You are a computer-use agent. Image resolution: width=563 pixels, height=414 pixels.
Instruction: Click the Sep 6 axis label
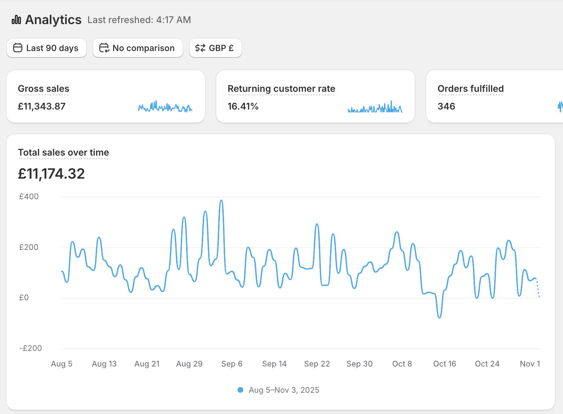pyautogui.click(x=232, y=364)
